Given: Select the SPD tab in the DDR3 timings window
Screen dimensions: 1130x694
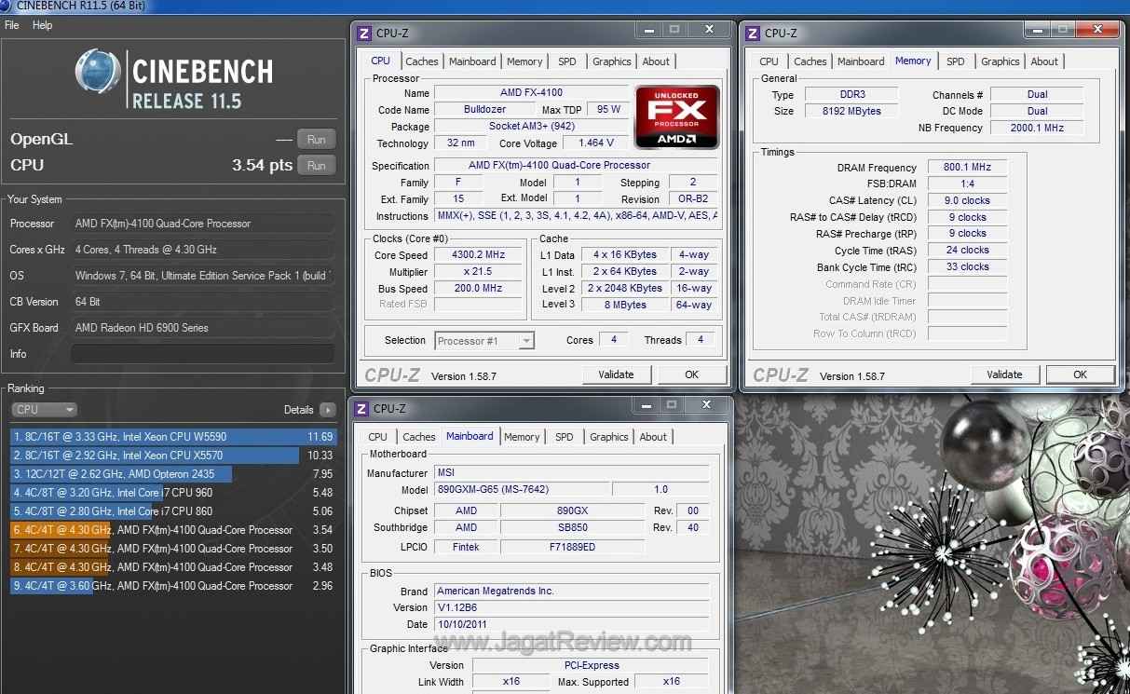Looking at the screenshot, I should coord(956,61).
